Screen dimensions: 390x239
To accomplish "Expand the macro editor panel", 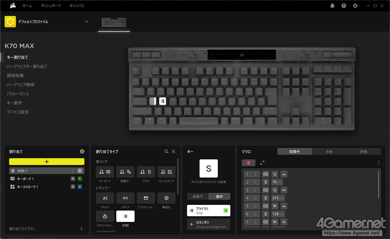I will pyautogui.click(x=262, y=163).
